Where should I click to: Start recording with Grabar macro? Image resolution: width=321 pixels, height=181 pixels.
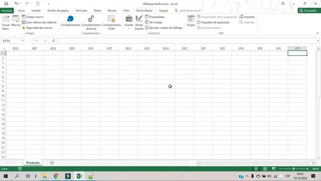[33, 17]
